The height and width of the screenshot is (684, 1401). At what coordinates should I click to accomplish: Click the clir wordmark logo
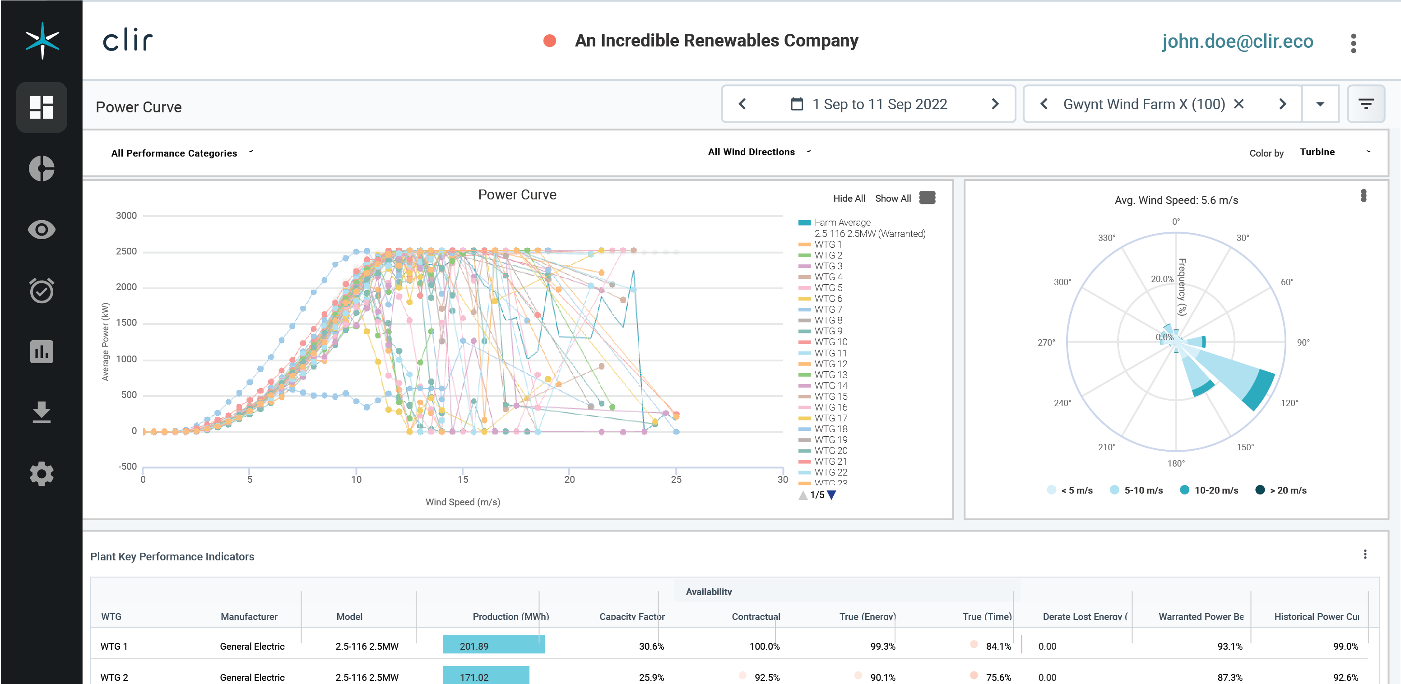128,40
